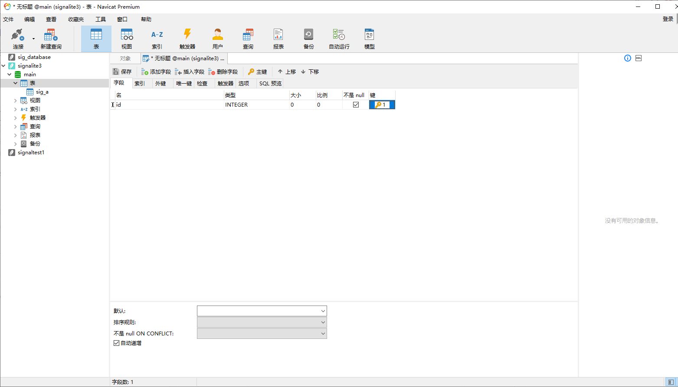Click 上移 move up
This screenshot has width=678, height=387.
click(287, 72)
